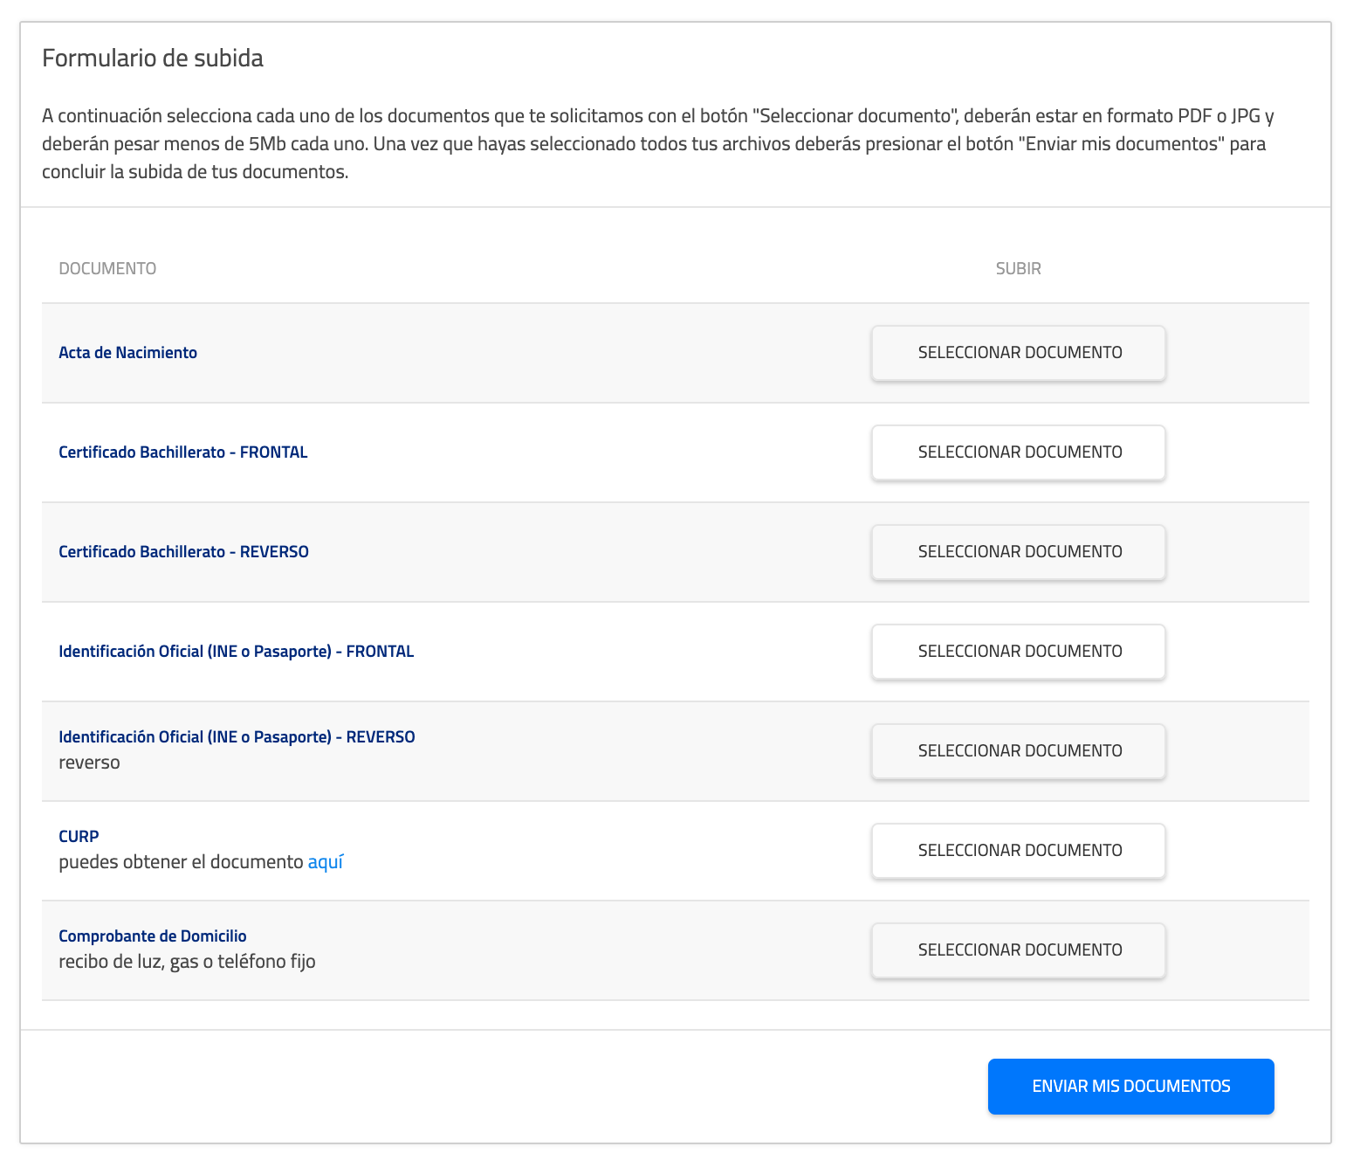Open the CURP download link labeled aquí
The height and width of the screenshot is (1160, 1367).
point(325,861)
